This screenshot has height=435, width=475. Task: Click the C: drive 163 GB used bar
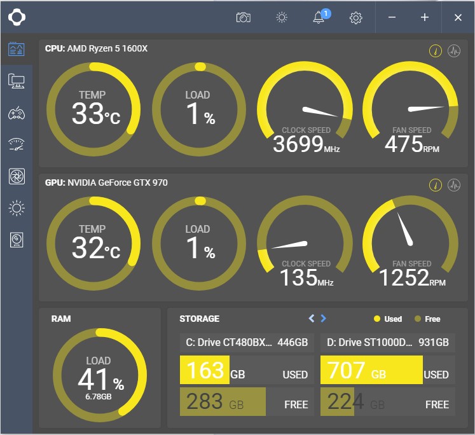[x=205, y=371]
